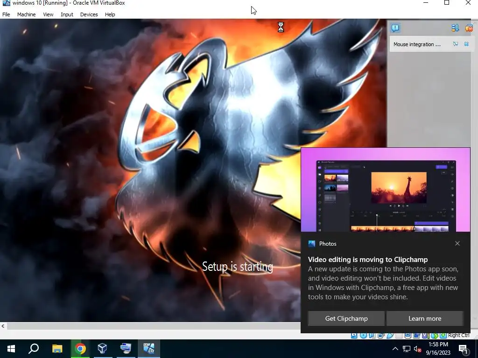Open the View menu
The height and width of the screenshot is (358, 478).
tap(48, 14)
